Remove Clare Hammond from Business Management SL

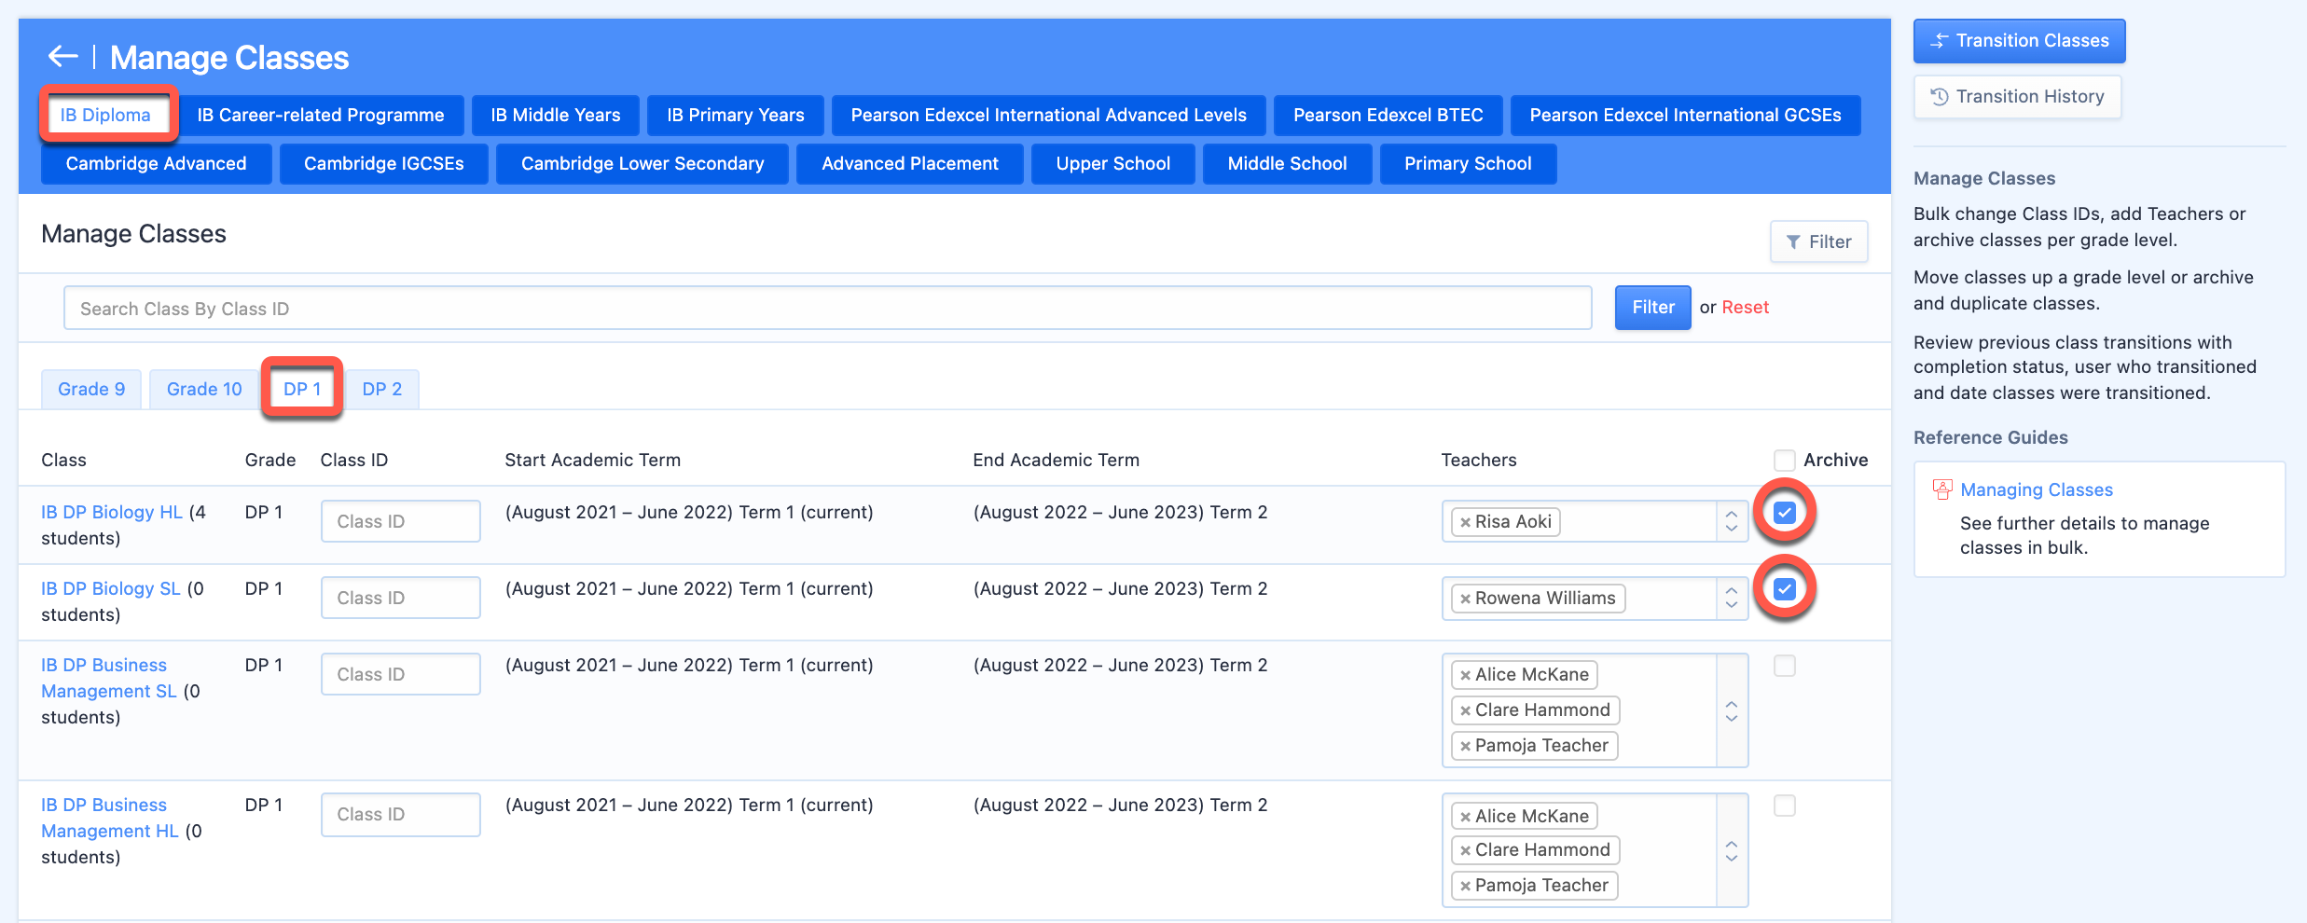pyautogui.click(x=1465, y=710)
